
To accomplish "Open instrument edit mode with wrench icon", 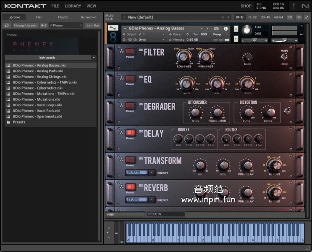I will (113, 28).
